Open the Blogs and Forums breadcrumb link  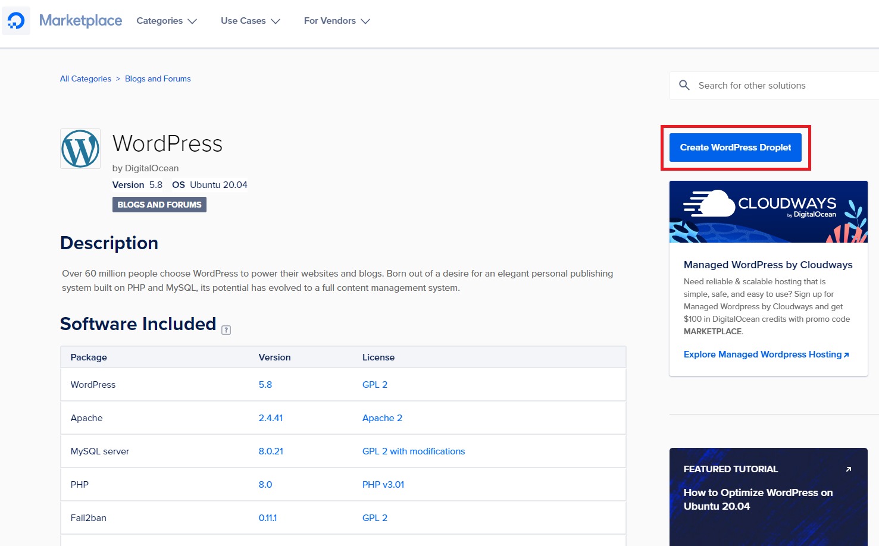(x=157, y=79)
